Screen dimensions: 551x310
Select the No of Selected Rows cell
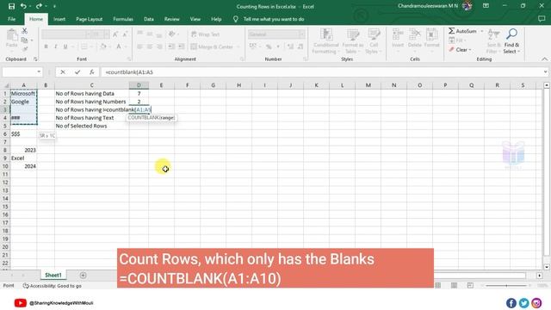pos(92,126)
